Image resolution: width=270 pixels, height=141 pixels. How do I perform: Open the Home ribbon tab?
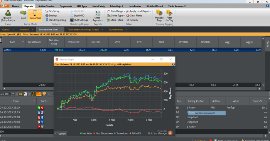(15, 7)
